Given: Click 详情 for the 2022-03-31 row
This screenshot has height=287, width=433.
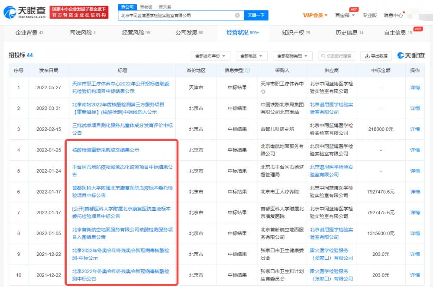Looking at the screenshot, I should pos(415,109).
